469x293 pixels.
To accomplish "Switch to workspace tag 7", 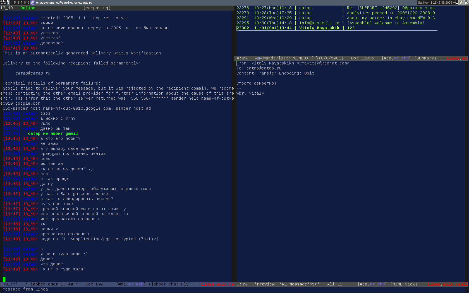I will (x=21, y=3).
